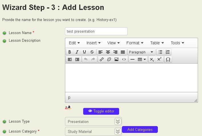Open the source code view icon
The width and height of the screenshot is (202, 136).
124,59
